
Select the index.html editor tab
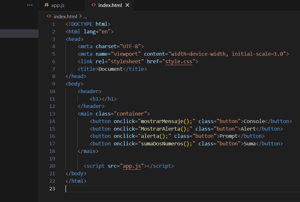[x=109, y=5]
